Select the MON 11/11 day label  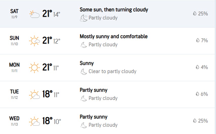pos(14,67)
